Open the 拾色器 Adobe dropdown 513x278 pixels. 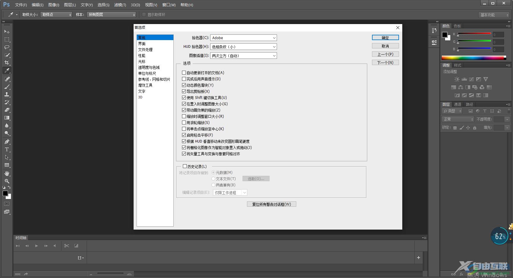point(243,38)
